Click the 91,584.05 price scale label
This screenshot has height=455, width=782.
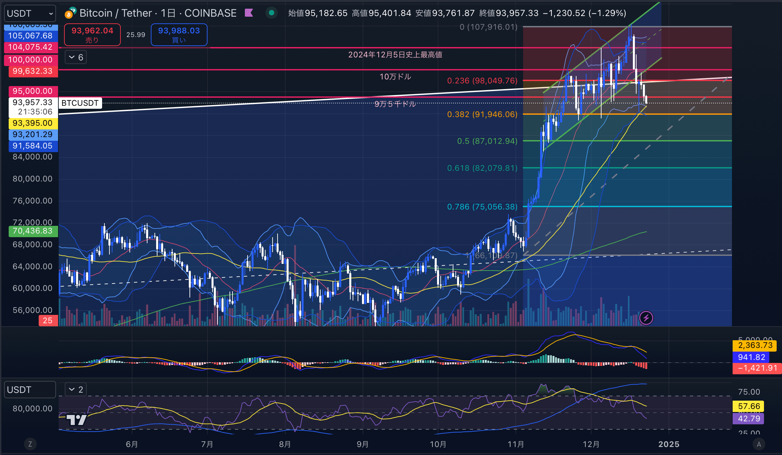click(x=33, y=146)
